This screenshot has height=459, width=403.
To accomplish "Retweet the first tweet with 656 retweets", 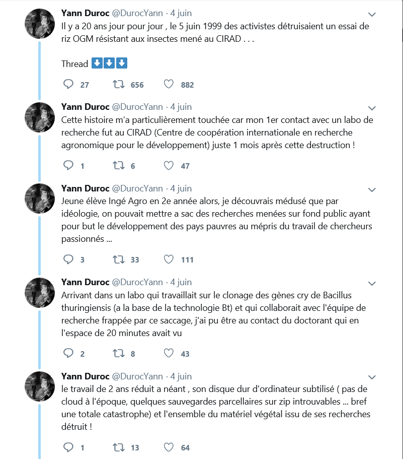I will pos(119,84).
